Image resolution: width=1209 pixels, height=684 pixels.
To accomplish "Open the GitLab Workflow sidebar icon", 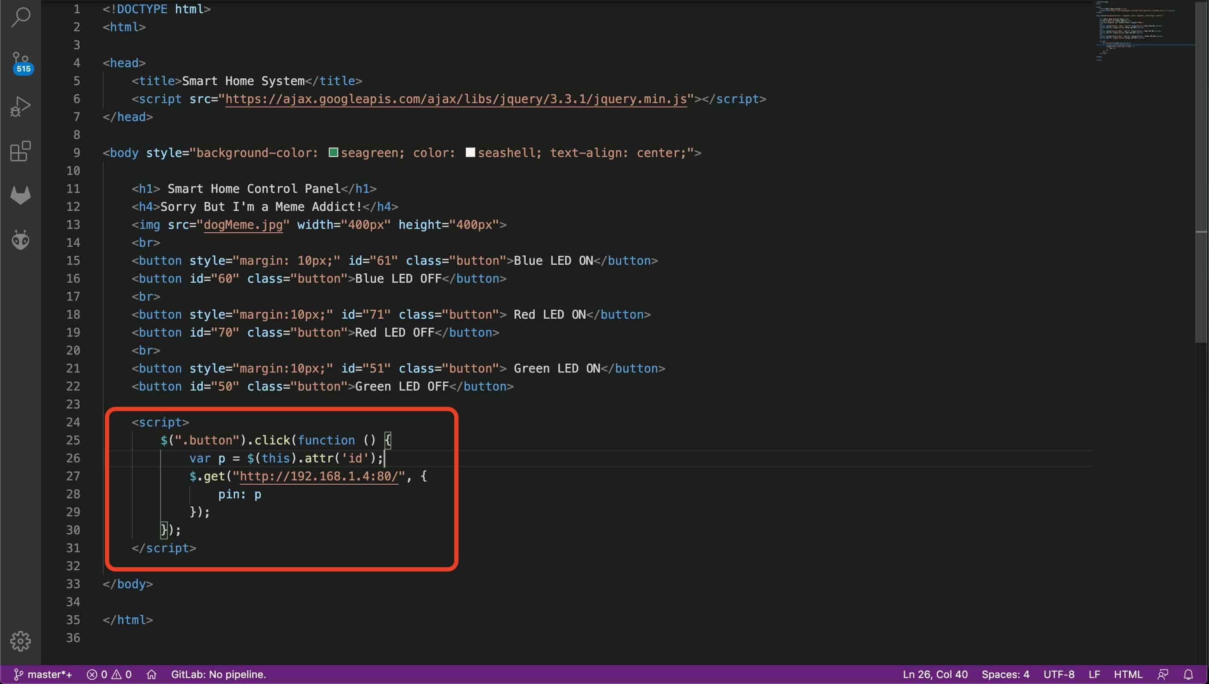I will pos(20,195).
